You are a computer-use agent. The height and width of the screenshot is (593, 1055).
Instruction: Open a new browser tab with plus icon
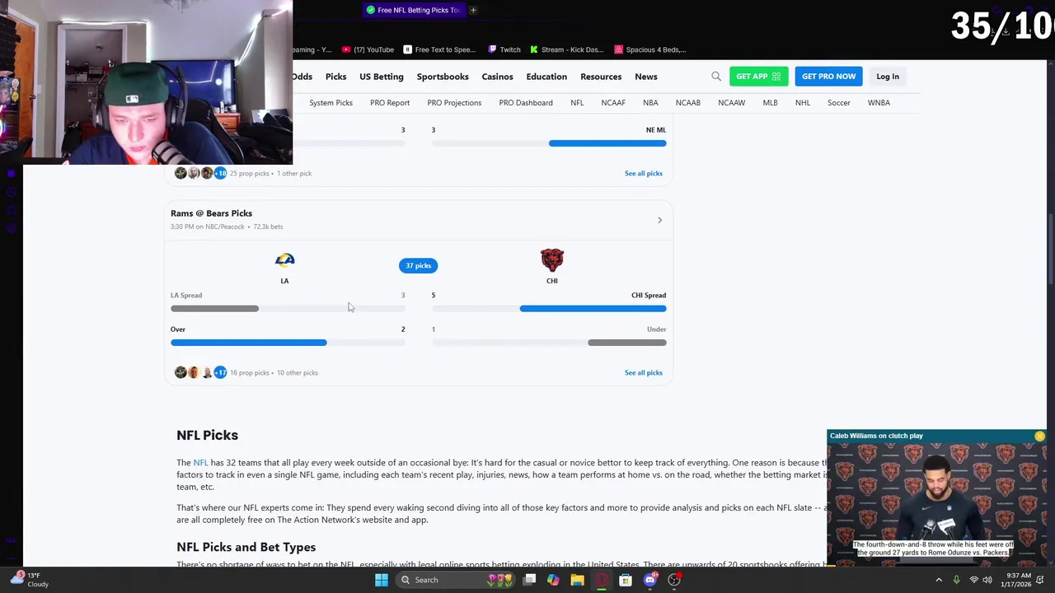[x=473, y=10]
